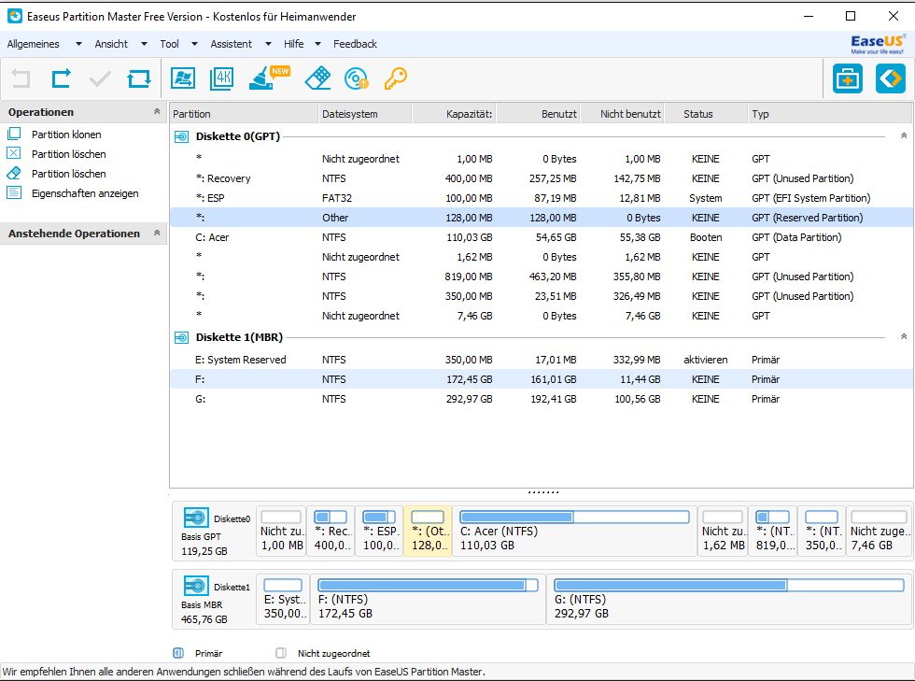Select the *: Recovery partition row
The width and height of the screenshot is (915, 681).
[542, 178]
